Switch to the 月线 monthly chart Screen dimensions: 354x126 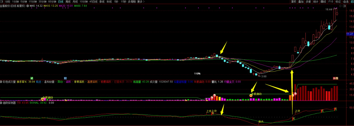75,2
